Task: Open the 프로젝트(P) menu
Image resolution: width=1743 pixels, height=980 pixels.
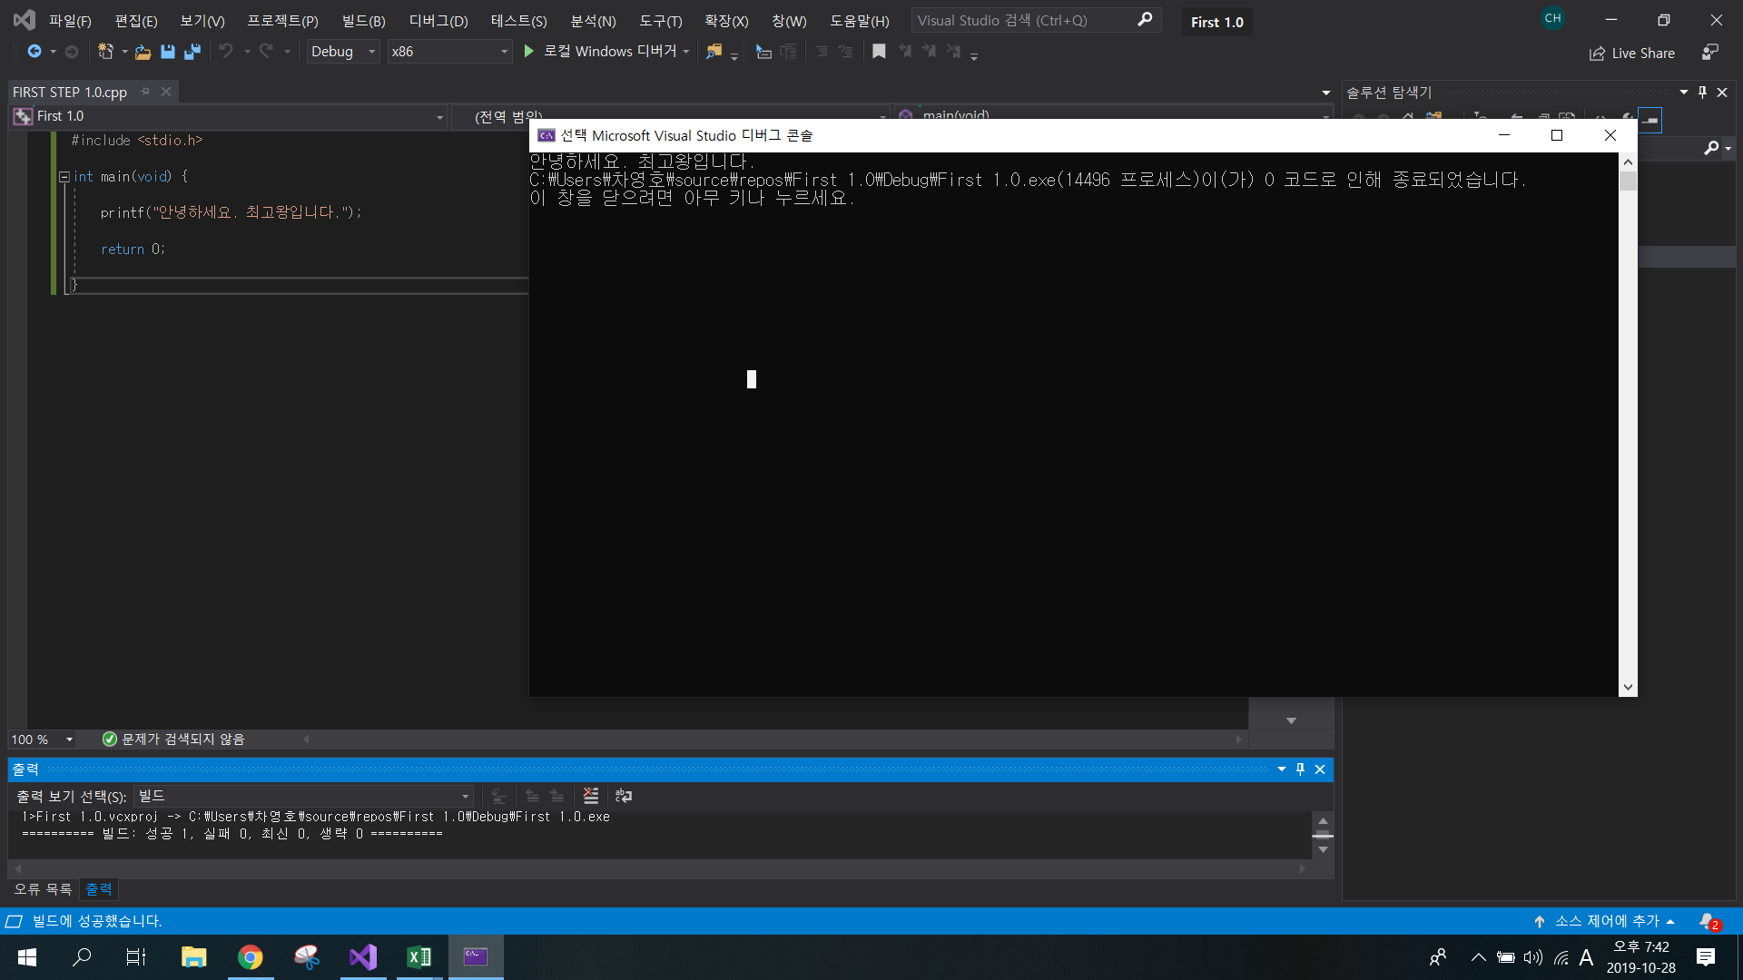Action: pyautogui.click(x=283, y=21)
